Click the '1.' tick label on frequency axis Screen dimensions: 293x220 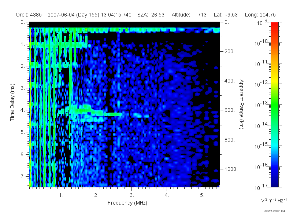pyautogui.click(x=61, y=195)
